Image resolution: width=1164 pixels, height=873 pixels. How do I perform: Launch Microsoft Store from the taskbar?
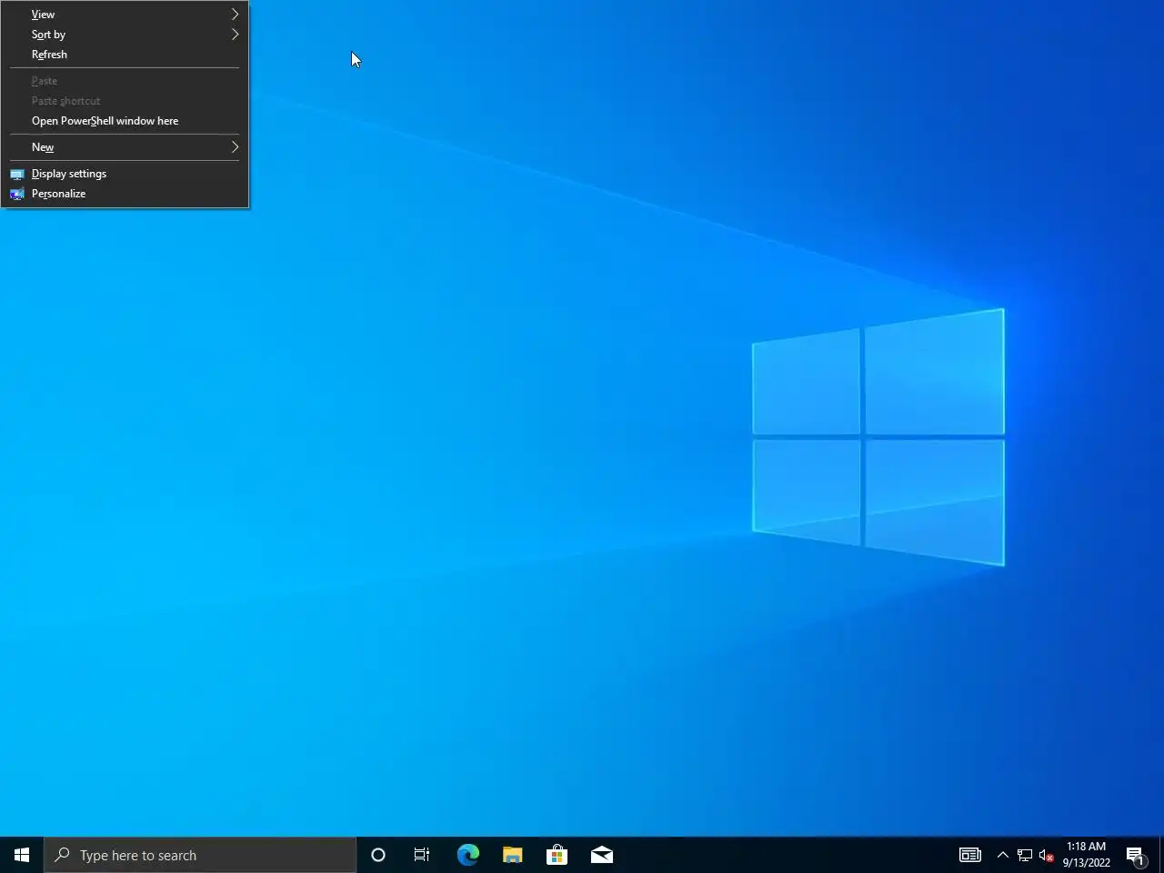click(x=557, y=855)
